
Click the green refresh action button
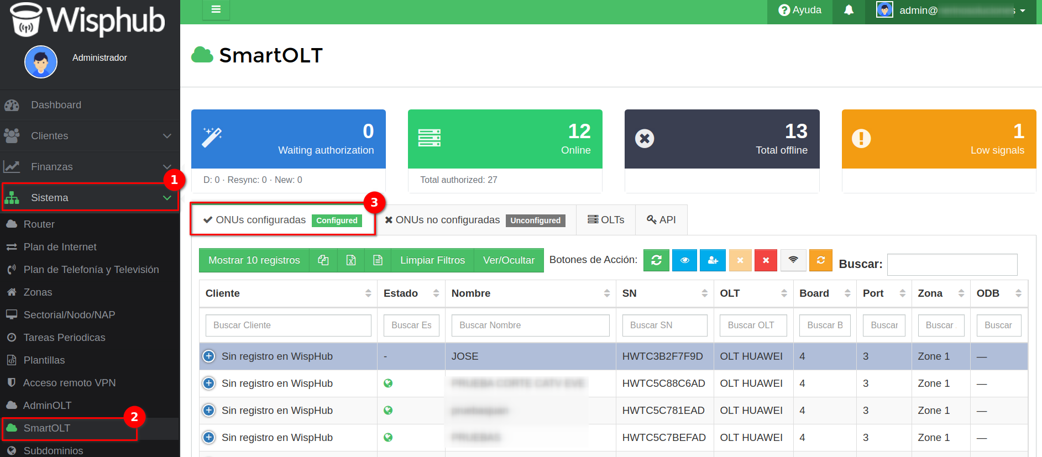(x=656, y=260)
